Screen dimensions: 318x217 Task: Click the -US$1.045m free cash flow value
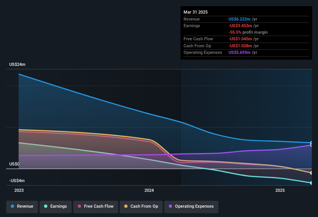pos(240,39)
